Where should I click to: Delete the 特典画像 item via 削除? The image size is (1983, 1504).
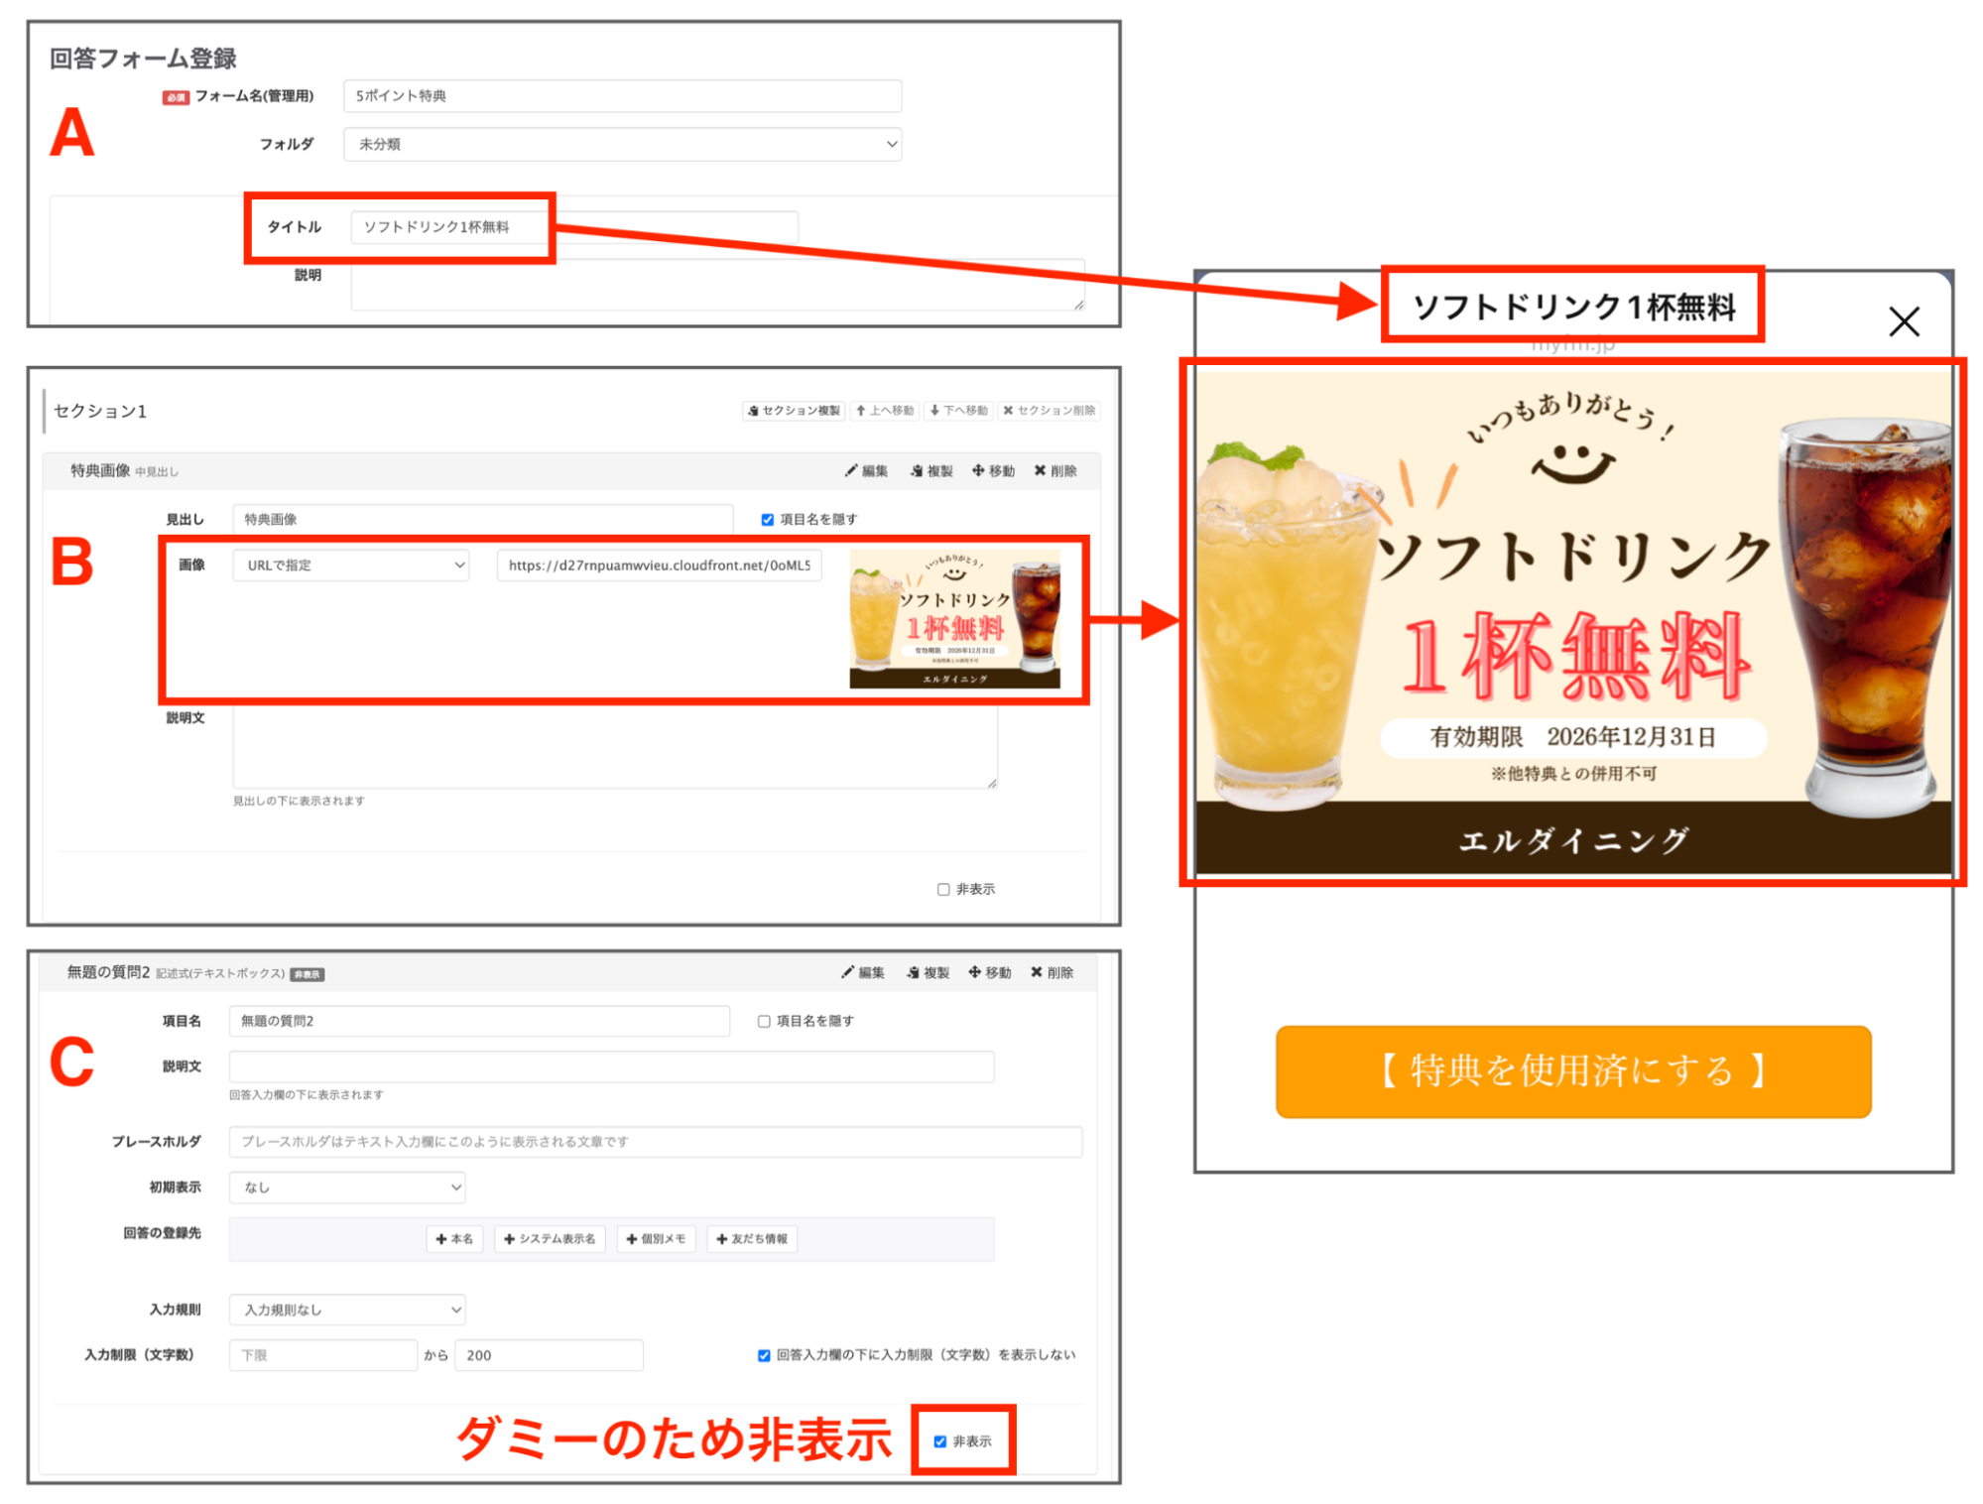coord(1055,470)
